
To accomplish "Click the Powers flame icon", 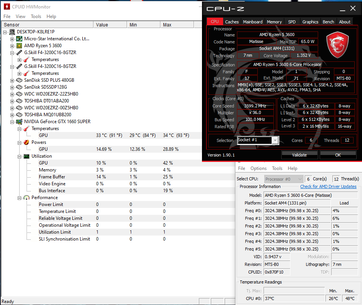I will coord(27,142).
